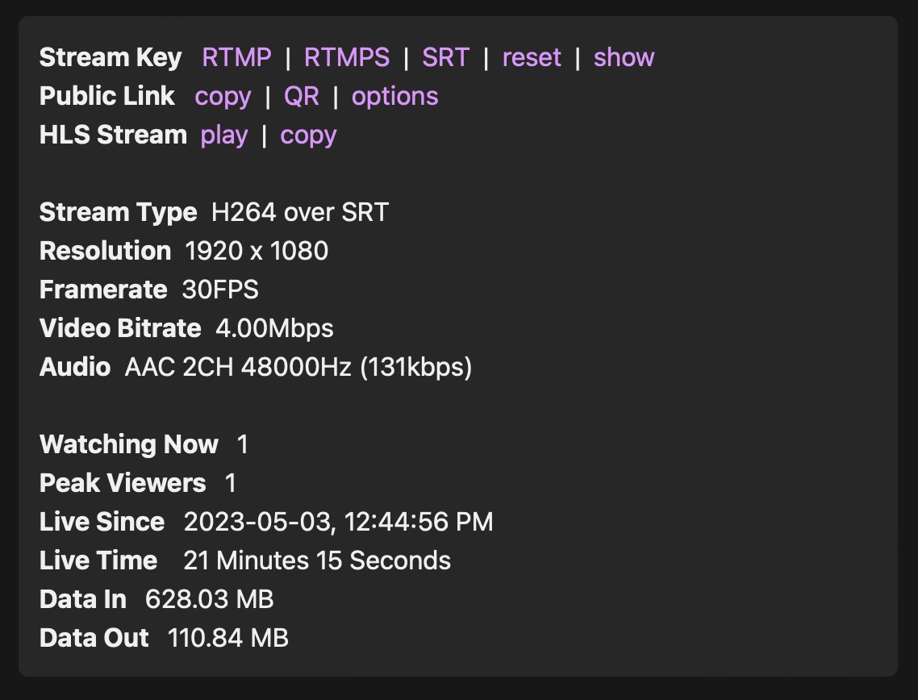Click the Stream Key label
Image resolution: width=918 pixels, height=700 pixels.
(111, 57)
